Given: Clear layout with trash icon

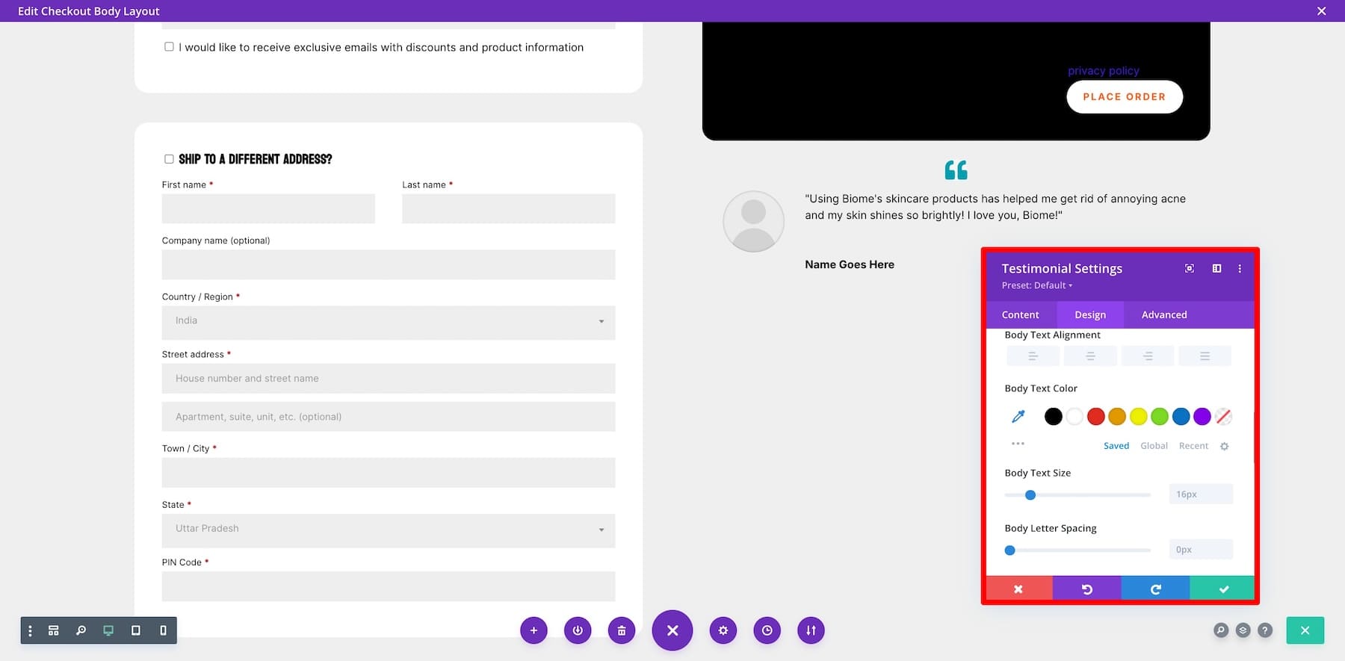Looking at the screenshot, I should [622, 630].
